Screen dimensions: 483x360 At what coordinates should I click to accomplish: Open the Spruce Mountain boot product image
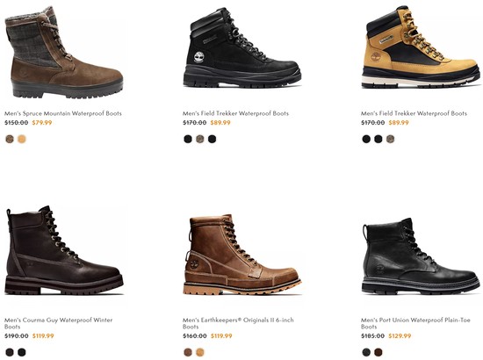(64, 53)
